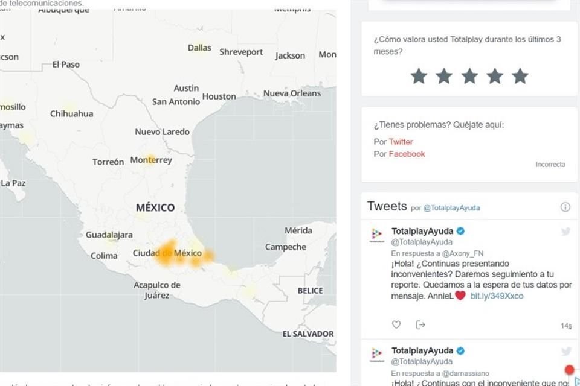Select the middle star of the rating

(469, 76)
